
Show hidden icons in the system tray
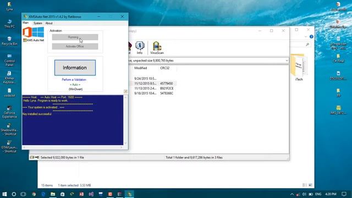[x=292, y=194]
